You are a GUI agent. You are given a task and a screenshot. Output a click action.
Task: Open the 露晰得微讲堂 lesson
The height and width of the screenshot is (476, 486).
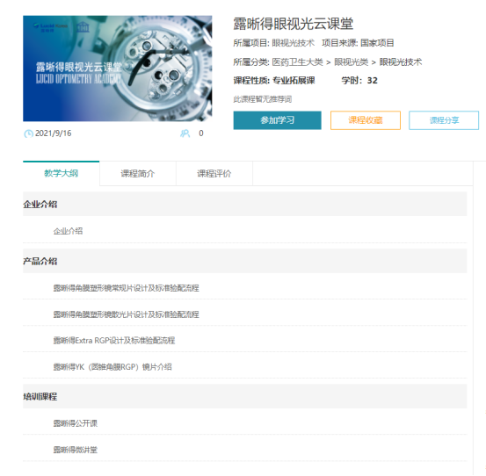pos(245,450)
